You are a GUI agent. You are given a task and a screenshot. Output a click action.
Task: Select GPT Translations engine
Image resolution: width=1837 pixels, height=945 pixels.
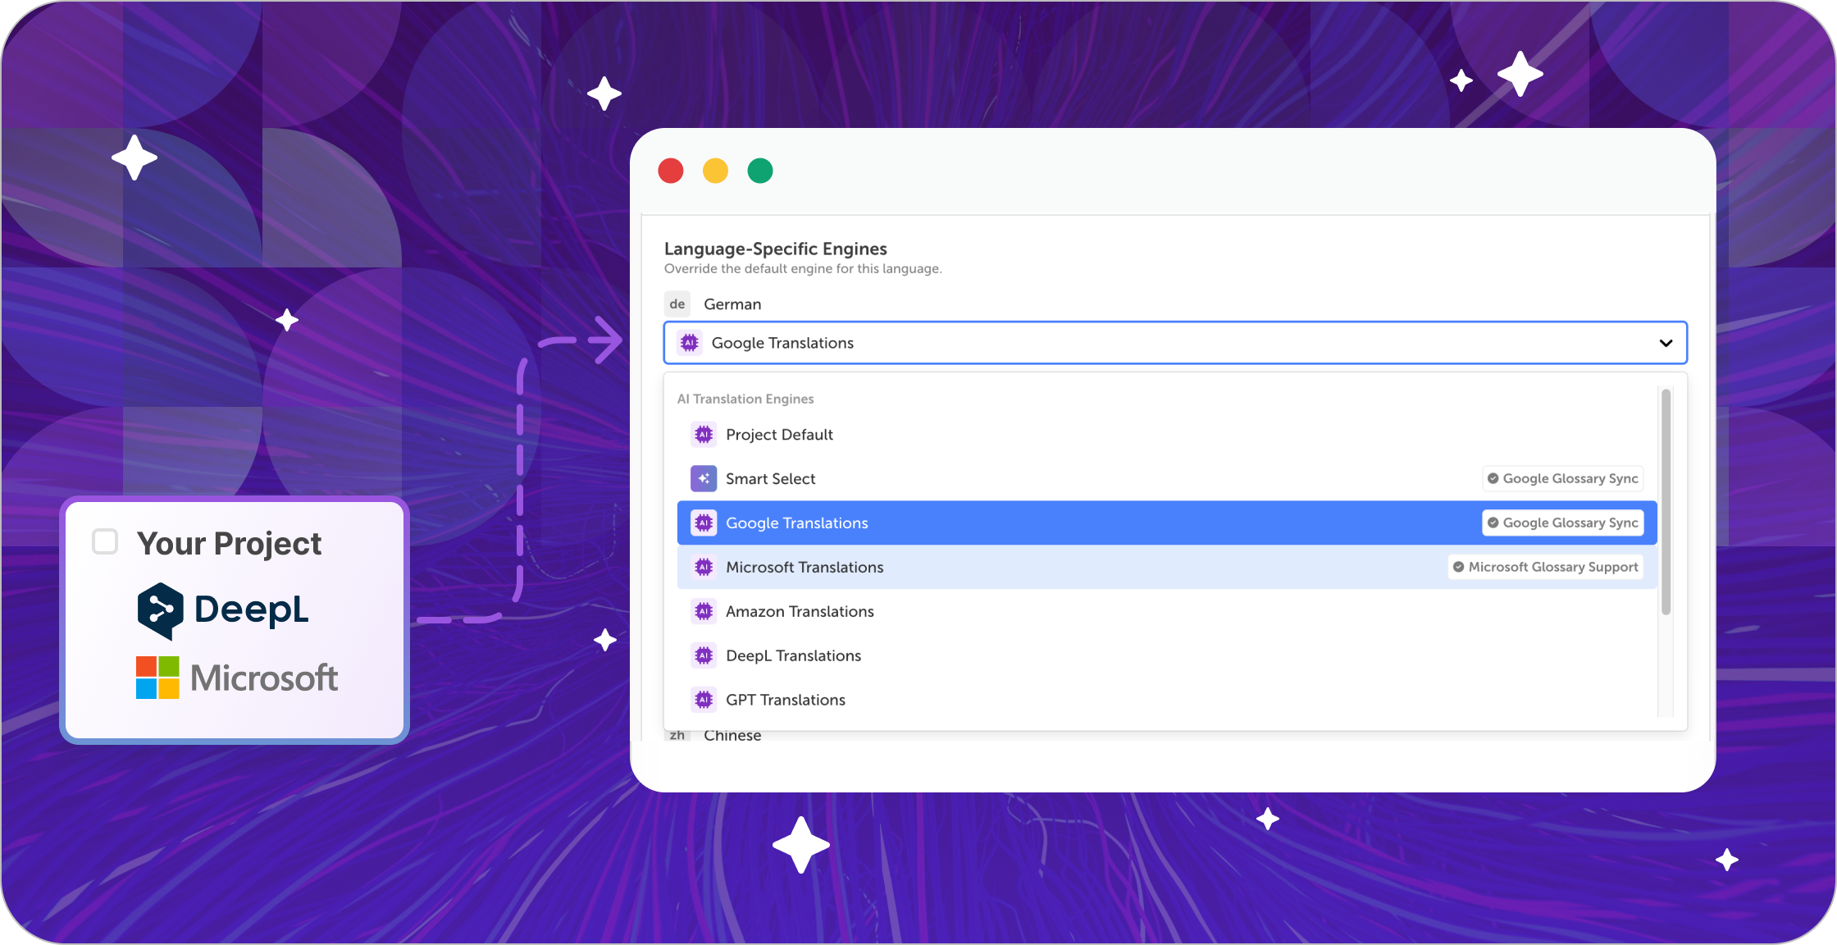pyautogui.click(x=1166, y=701)
